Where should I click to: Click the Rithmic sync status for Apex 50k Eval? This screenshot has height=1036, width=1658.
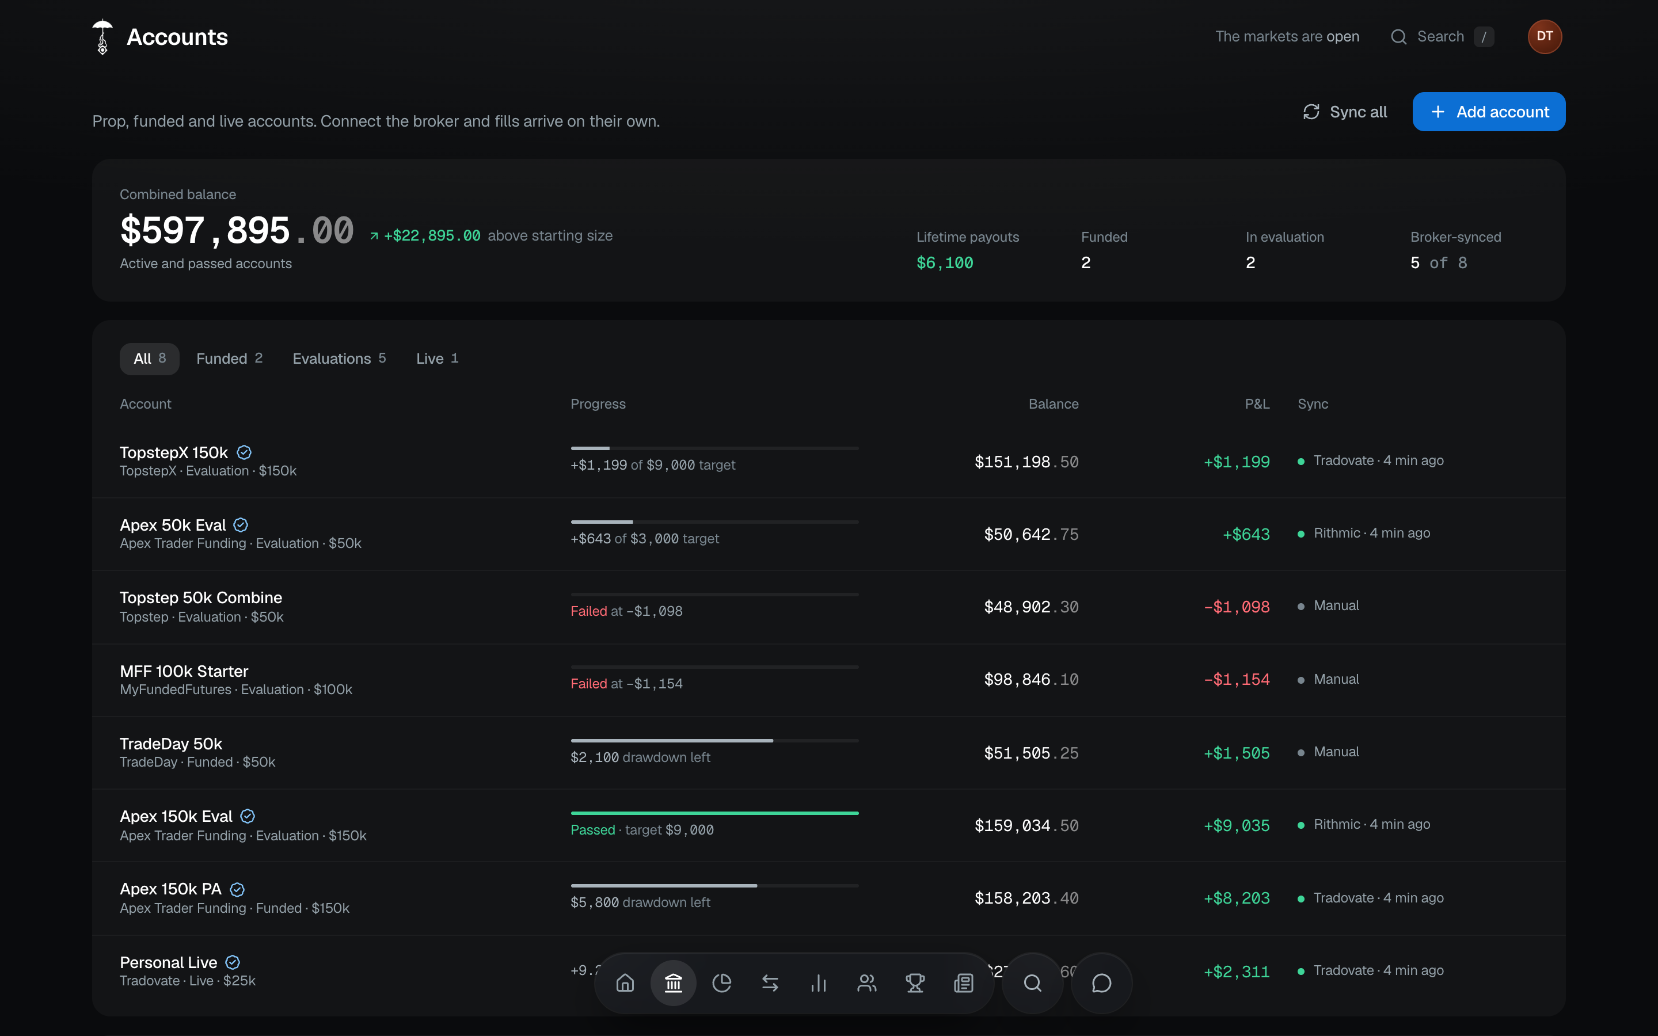click(x=1363, y=533)
